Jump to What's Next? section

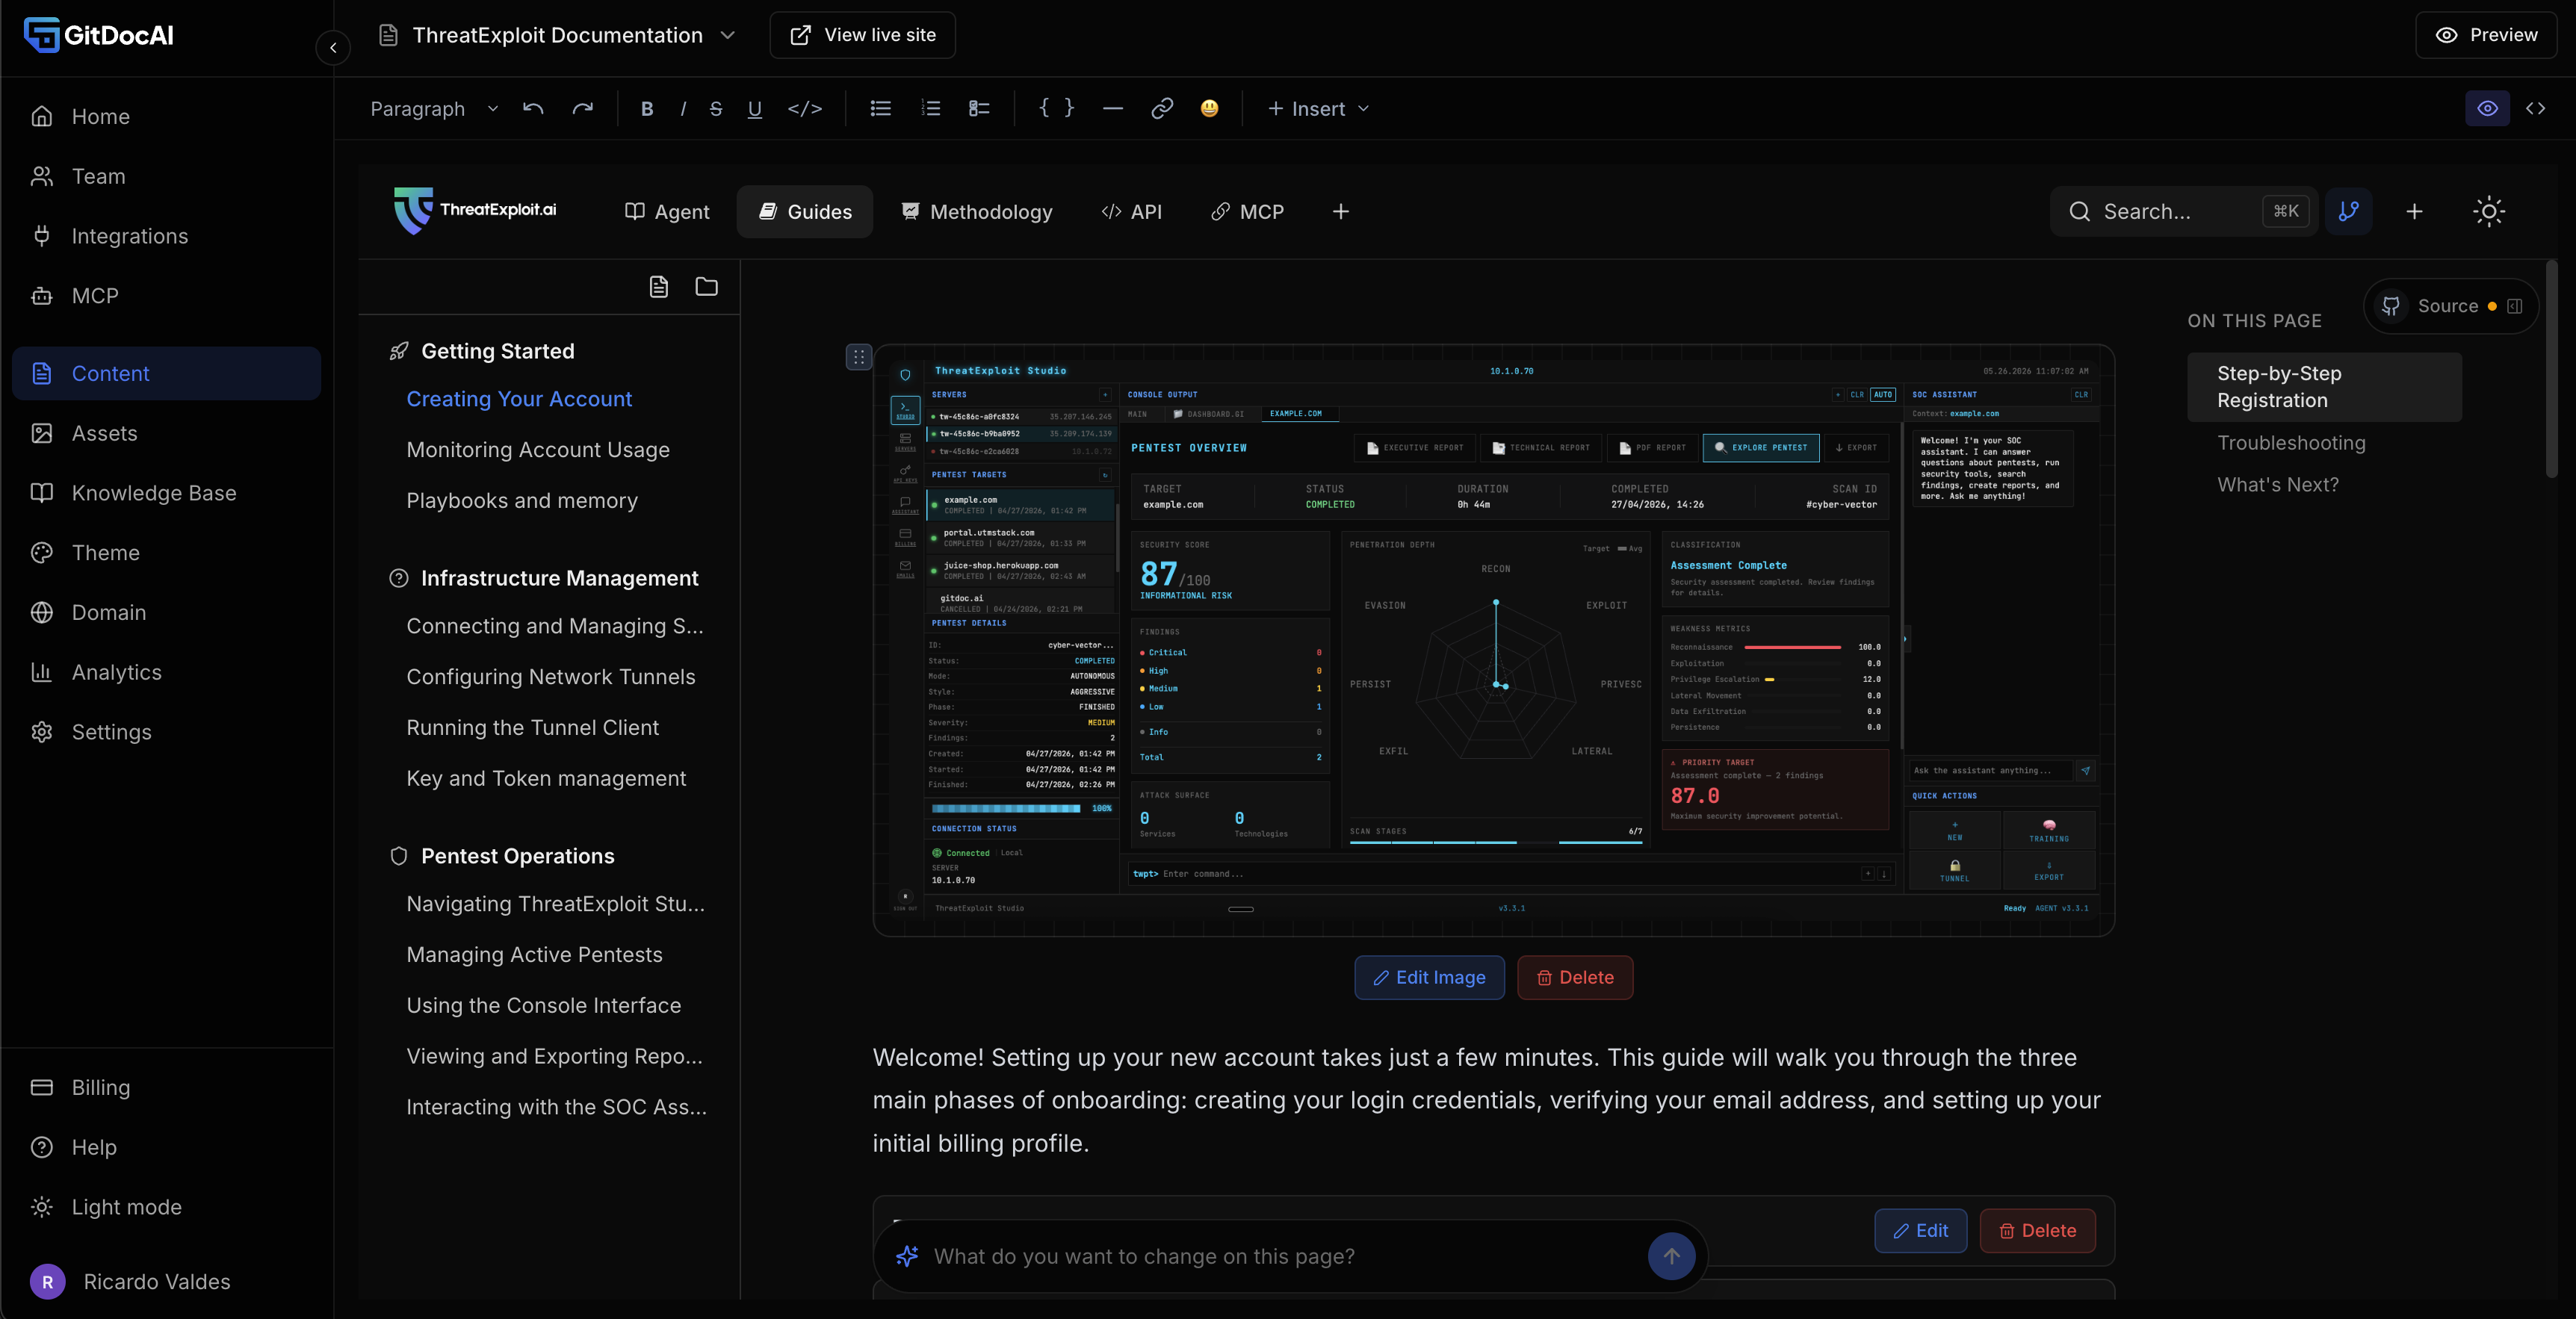[2278, 485]
